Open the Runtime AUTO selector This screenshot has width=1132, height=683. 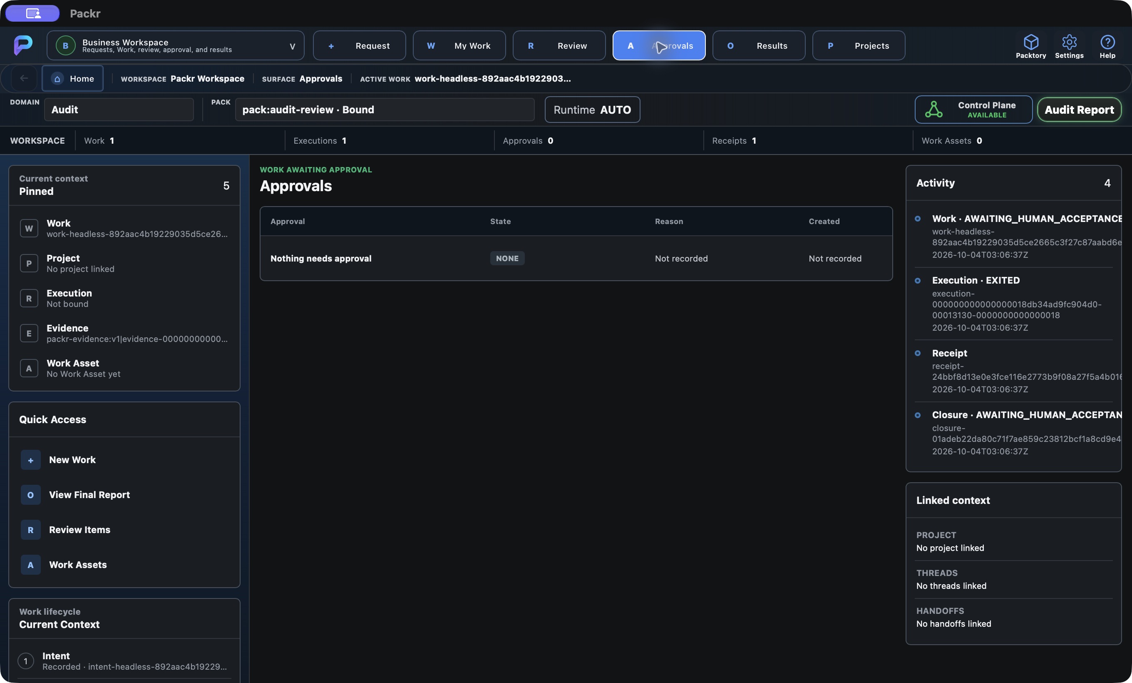592,110
